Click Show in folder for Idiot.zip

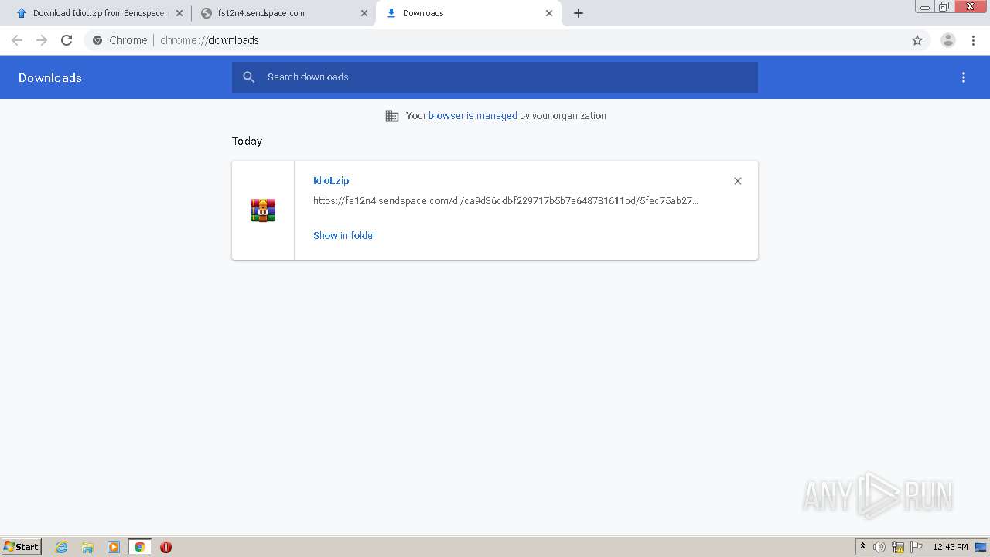pyautogui.click(x=344, y=235)
